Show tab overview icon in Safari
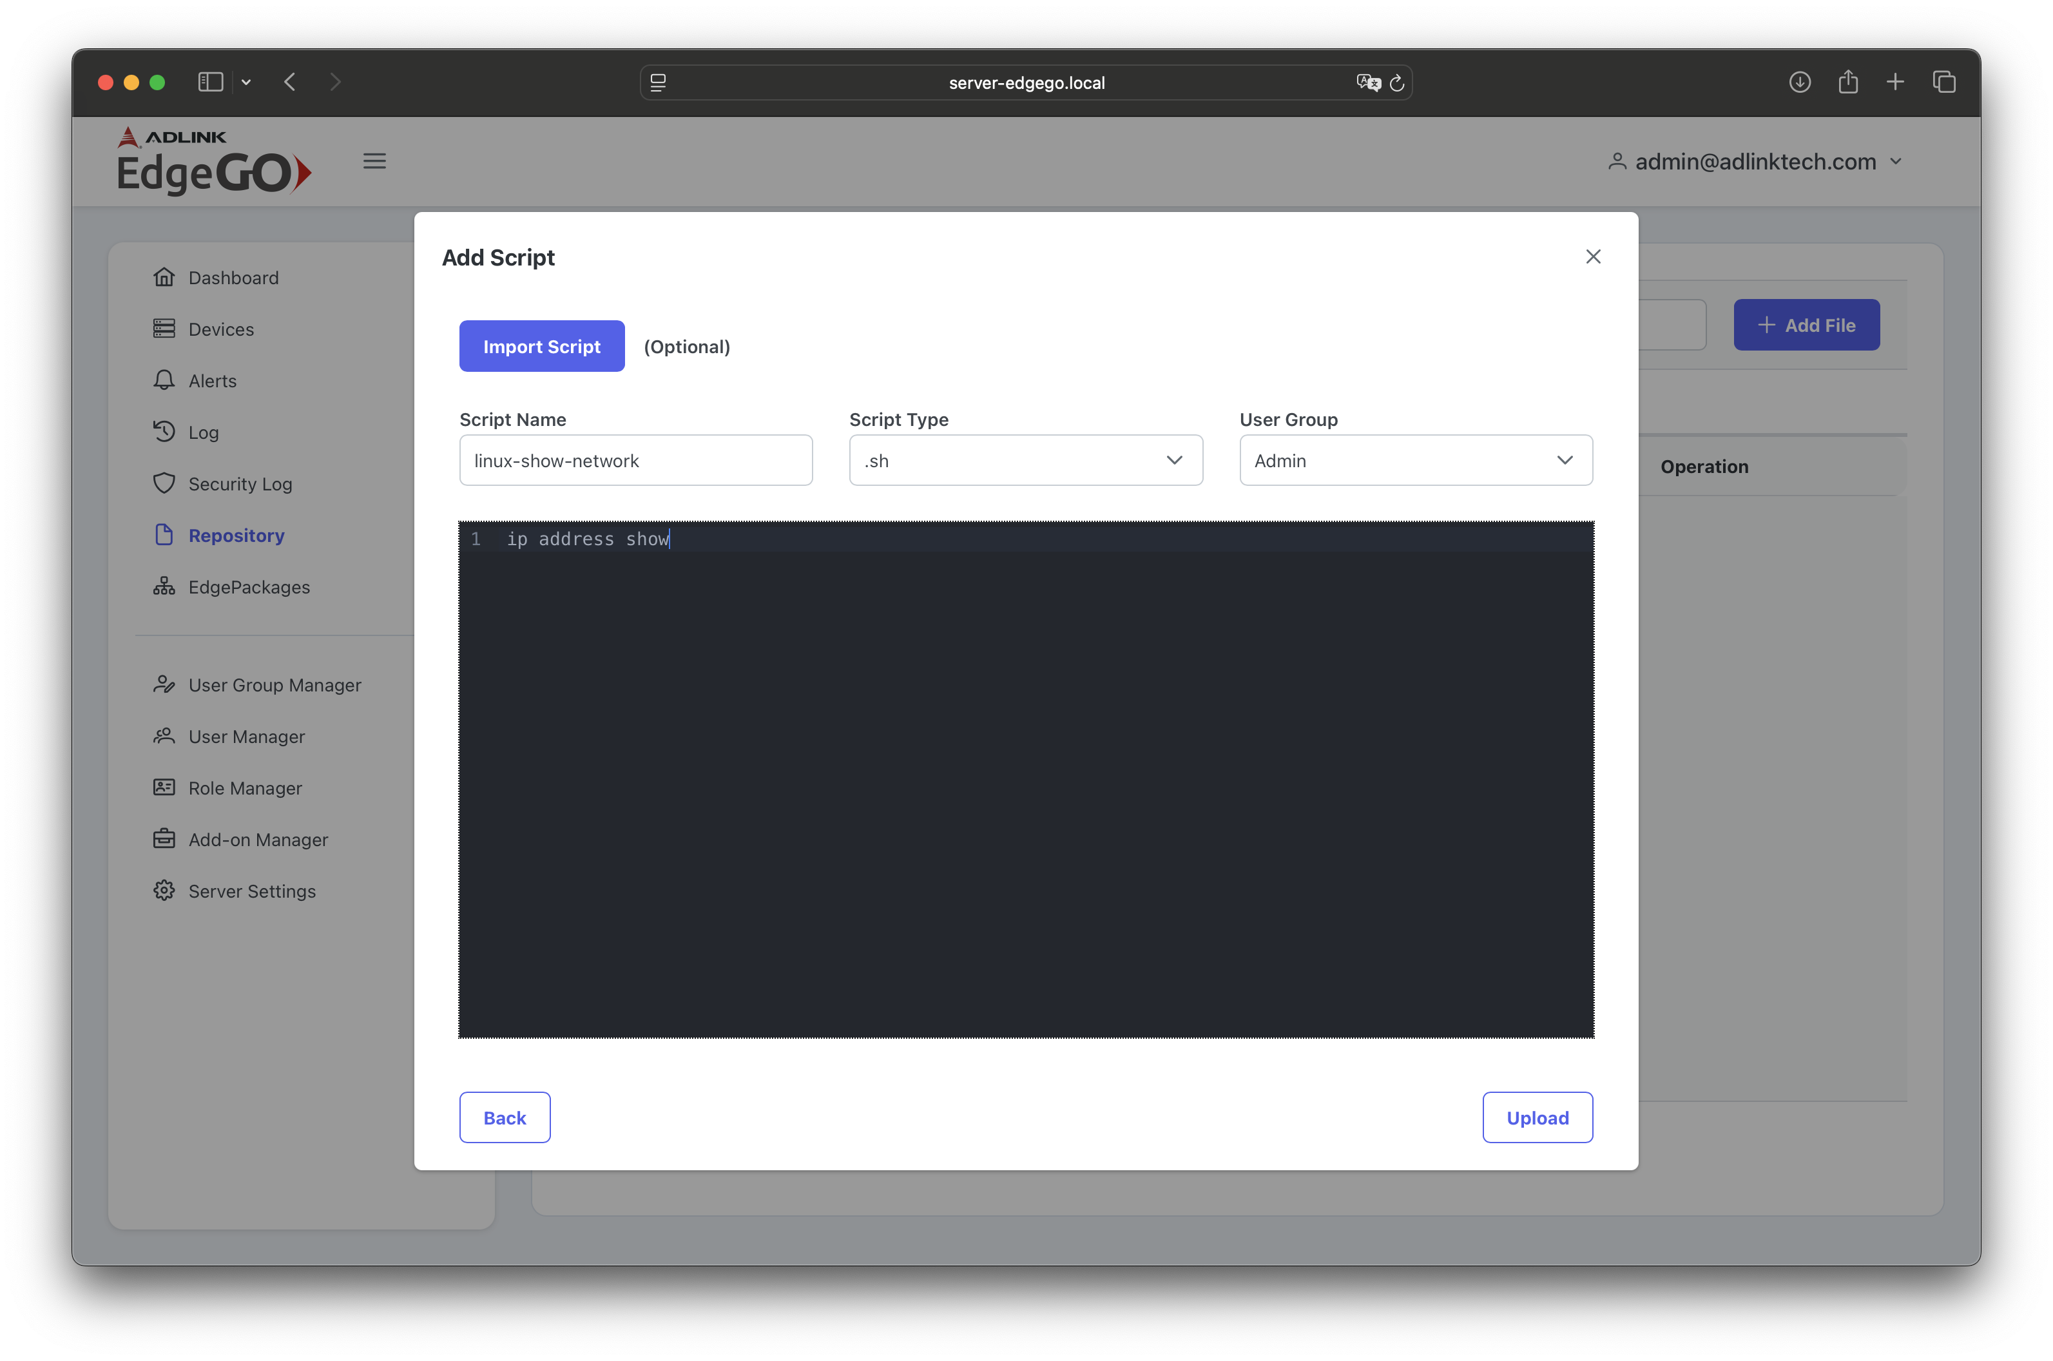The height and width of the screenshot is (1361, 2053). coord(1943,82)
